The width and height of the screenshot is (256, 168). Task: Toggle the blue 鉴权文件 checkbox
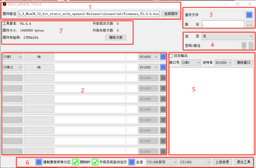(249, 15)
